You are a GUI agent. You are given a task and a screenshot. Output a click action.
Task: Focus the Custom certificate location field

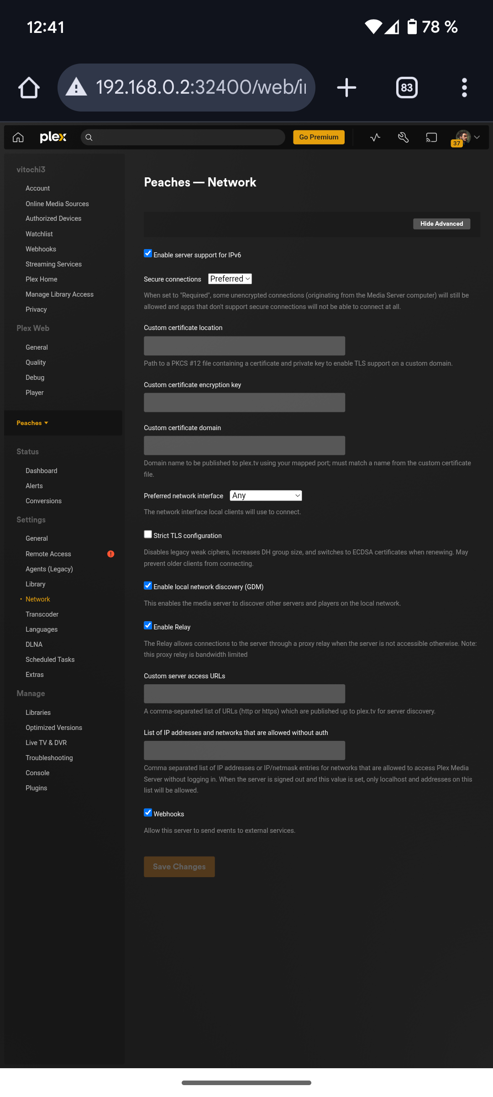coord(244,346)
